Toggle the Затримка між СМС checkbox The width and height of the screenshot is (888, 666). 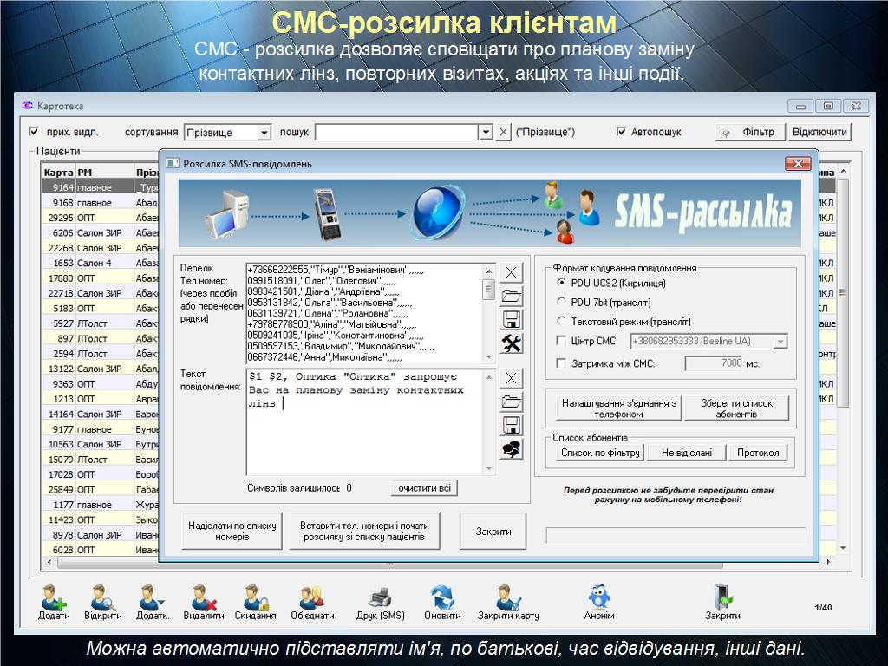(562, 363)
